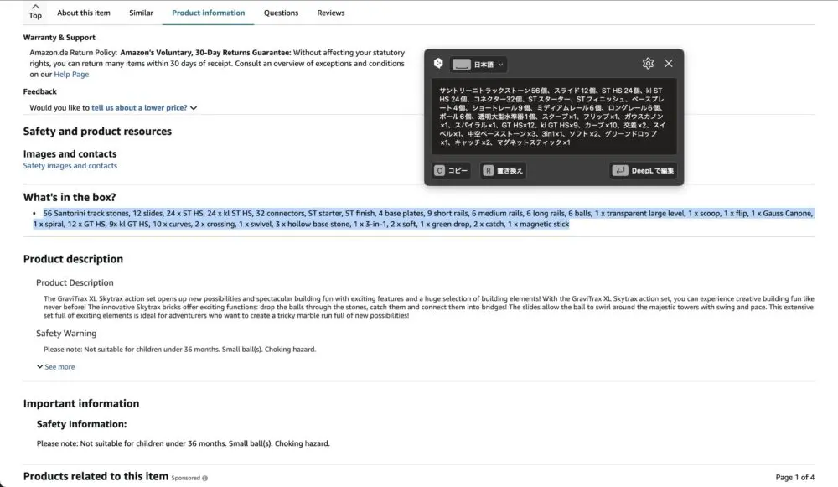Image resolution: width=838 pixels, height=487 pixels.
Task: Select the Product information tab
Action: point(209,13)
